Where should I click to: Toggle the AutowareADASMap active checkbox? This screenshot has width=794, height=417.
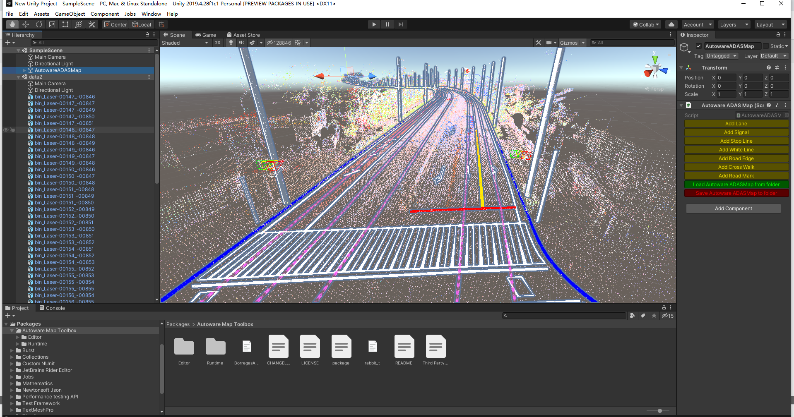click(x=699, y=46)
